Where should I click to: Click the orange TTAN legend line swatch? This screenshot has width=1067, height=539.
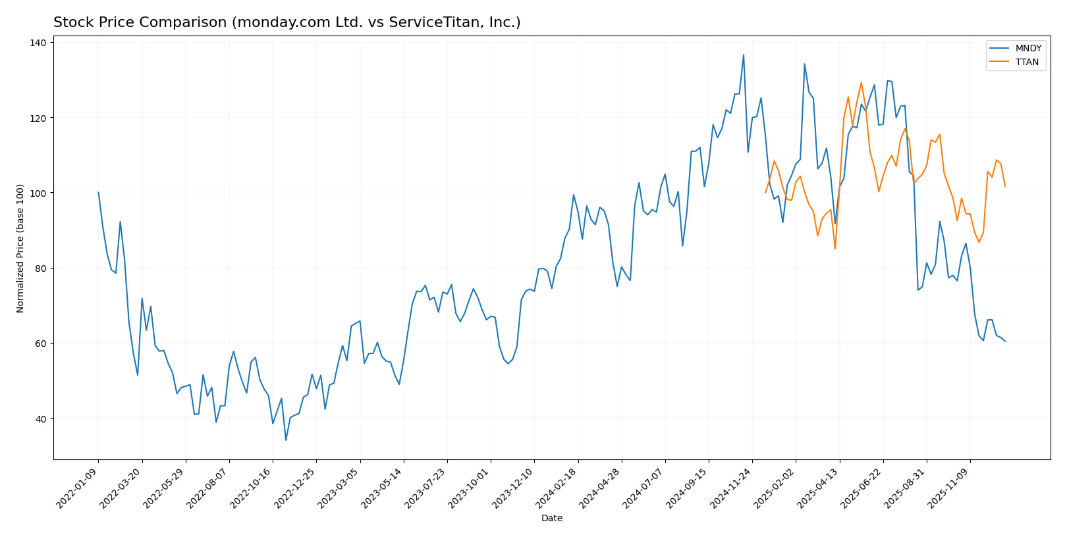(1000, 63)
